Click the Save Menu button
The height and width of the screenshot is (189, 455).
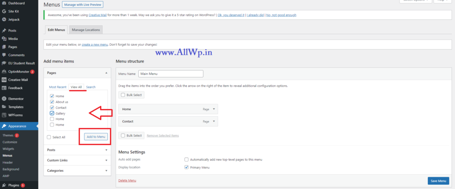[x=438, y=181]
